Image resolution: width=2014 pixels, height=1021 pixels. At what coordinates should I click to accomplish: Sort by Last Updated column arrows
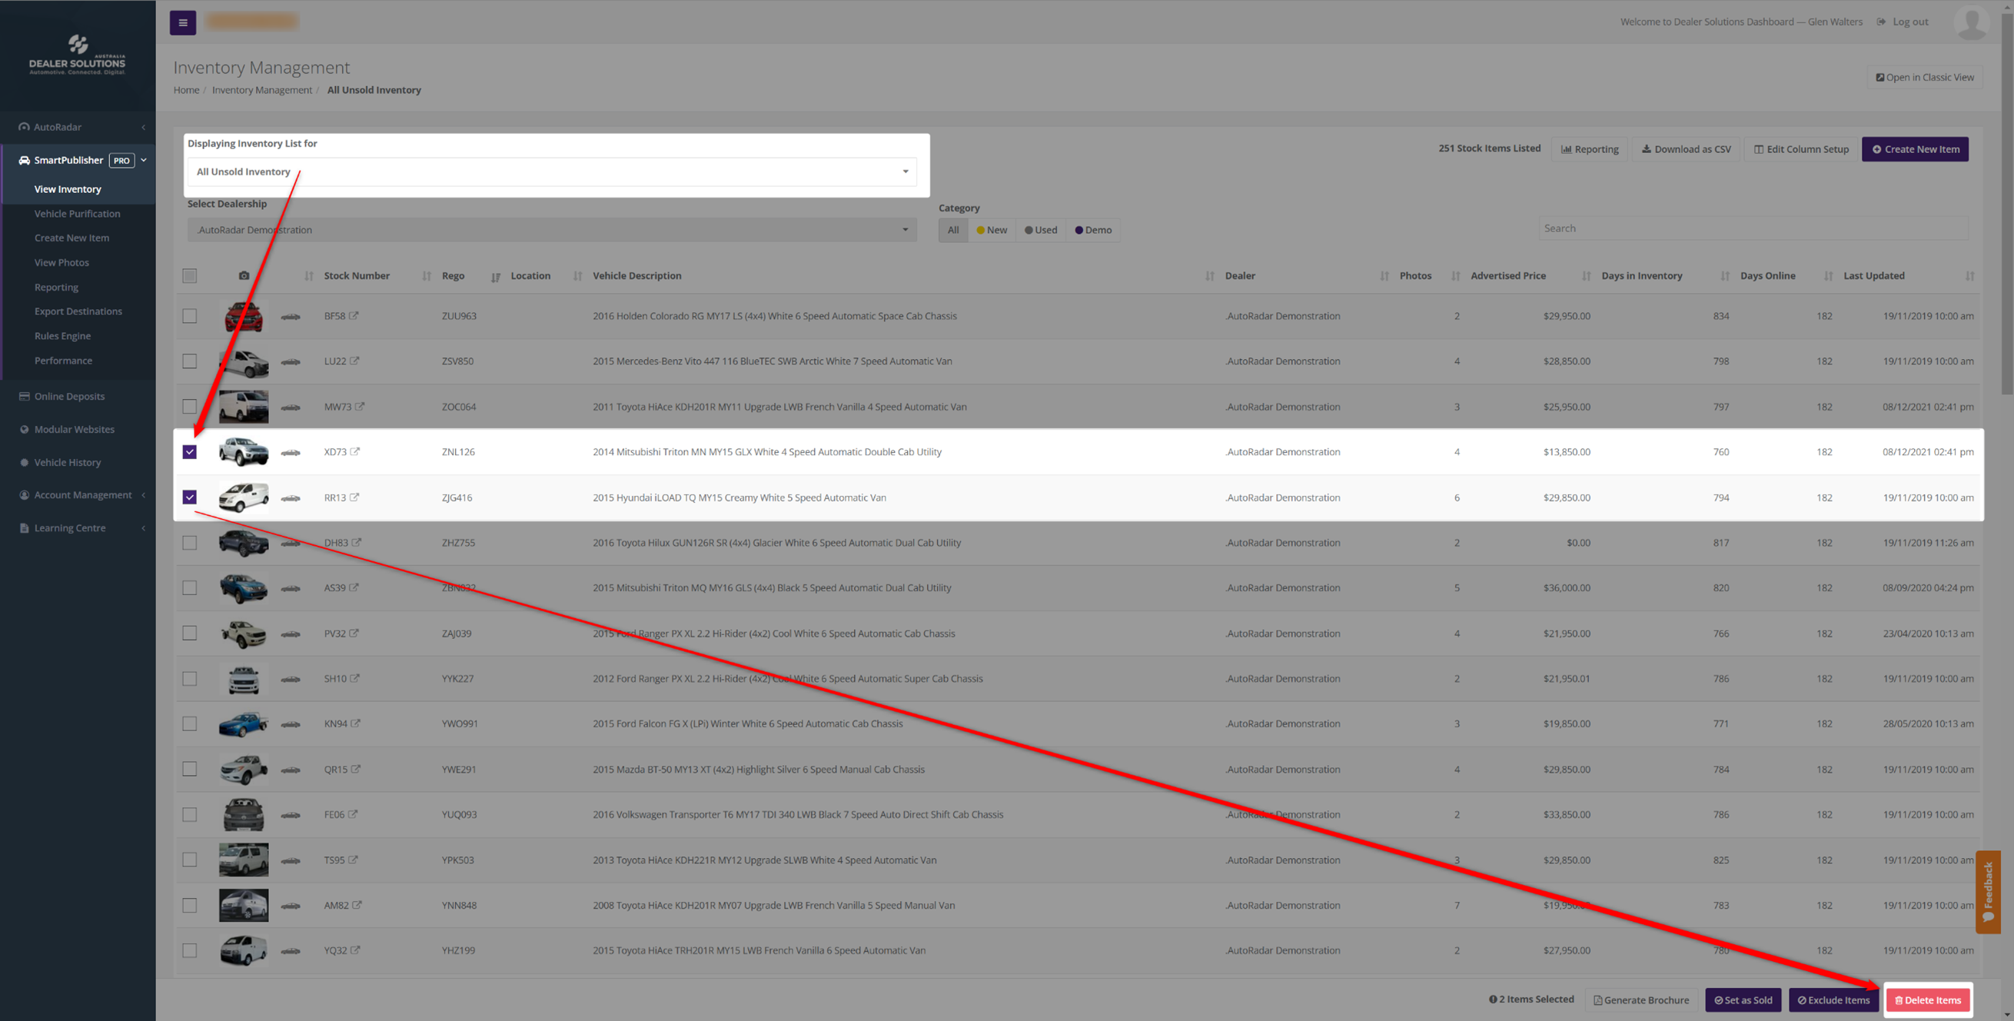click(1969, 276)
